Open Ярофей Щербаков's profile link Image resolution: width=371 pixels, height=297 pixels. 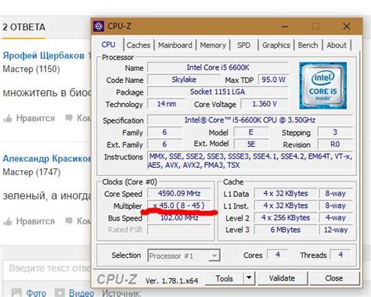coord(44,55)
